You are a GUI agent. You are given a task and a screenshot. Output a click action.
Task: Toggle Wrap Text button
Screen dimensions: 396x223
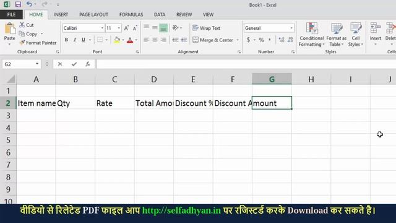[206, 28]
